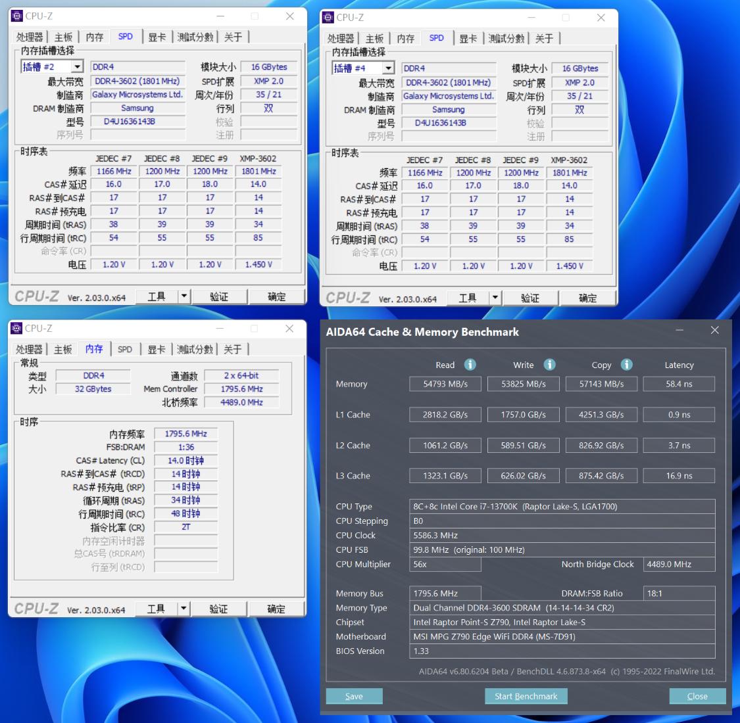Click the info icon next to Read column
Viewport: 740px width, 723px height.
[470, 365]
